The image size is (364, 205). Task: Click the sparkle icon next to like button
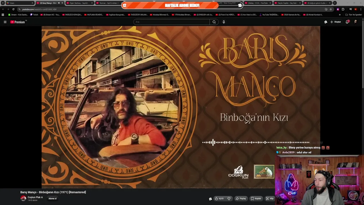210,199
